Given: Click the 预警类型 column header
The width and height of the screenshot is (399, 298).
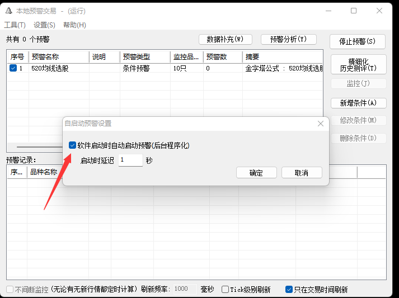Looking at the screenshot, I should pyautogui.click(x=145, y=56).
